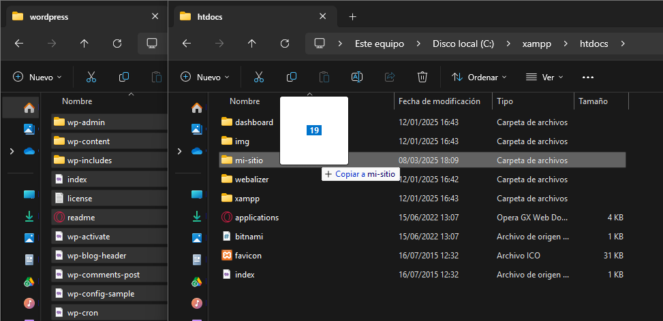Open the Ordenar dropdown

click(x=479, y=78)
